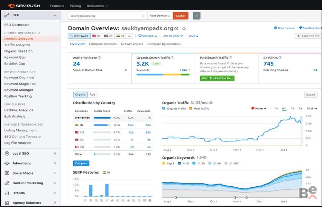Switch to the Compare domains tab
322x207 pixels.
[x=103, y=44]
